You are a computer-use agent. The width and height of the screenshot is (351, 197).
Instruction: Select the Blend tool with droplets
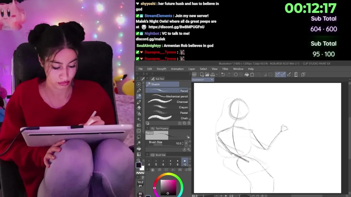(x=139, y=125)
